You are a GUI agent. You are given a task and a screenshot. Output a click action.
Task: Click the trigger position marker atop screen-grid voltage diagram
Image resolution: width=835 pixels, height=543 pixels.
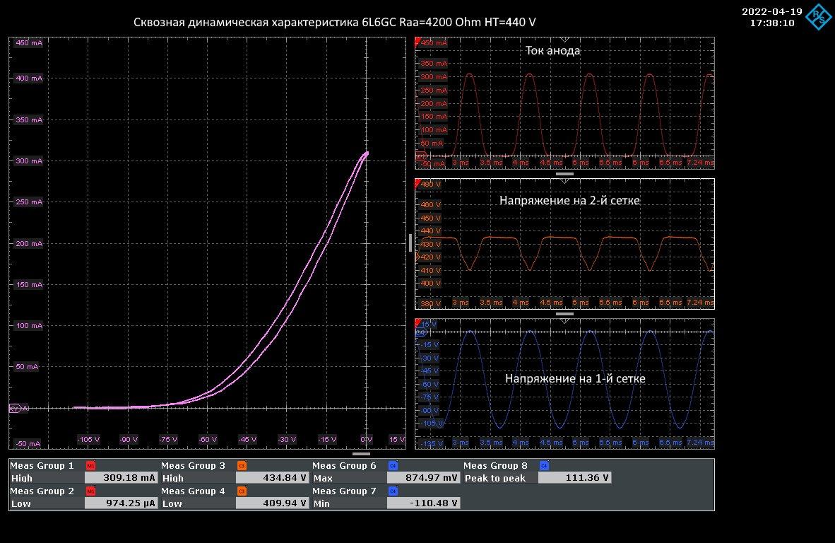564,181
